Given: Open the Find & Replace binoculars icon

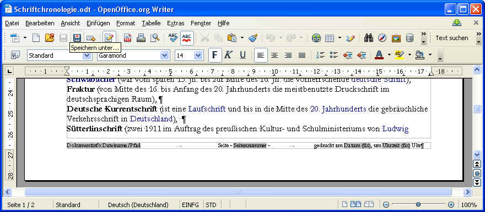Looking at the screenshot, I should 368,38.
